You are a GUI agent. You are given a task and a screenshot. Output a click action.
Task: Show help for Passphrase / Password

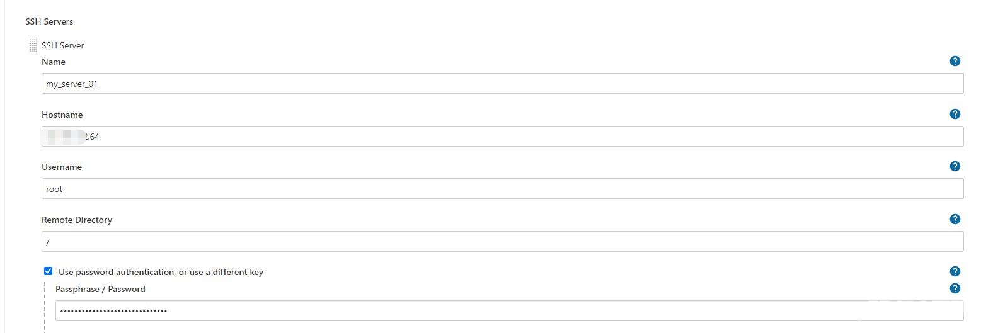955,288
